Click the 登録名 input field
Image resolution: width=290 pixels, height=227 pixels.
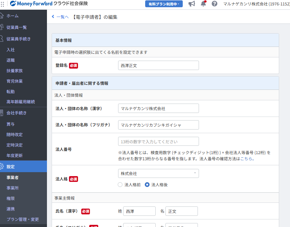pos(158,65)
